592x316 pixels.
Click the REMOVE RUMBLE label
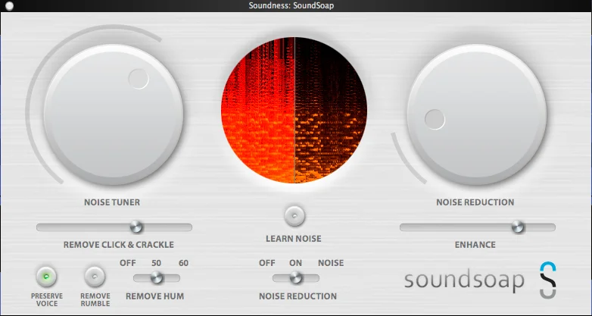point(95,300)
